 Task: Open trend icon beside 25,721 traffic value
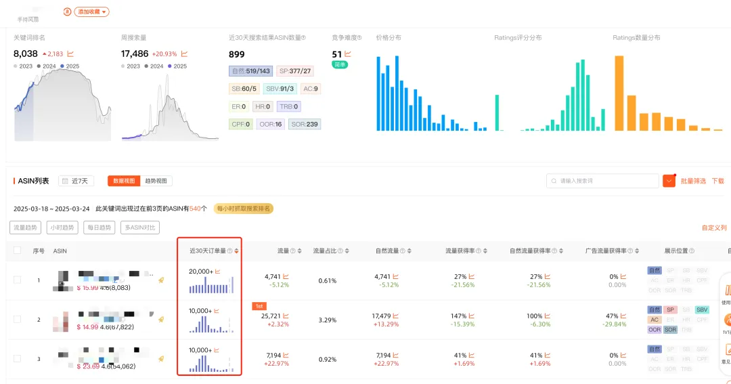click(286, 316)
